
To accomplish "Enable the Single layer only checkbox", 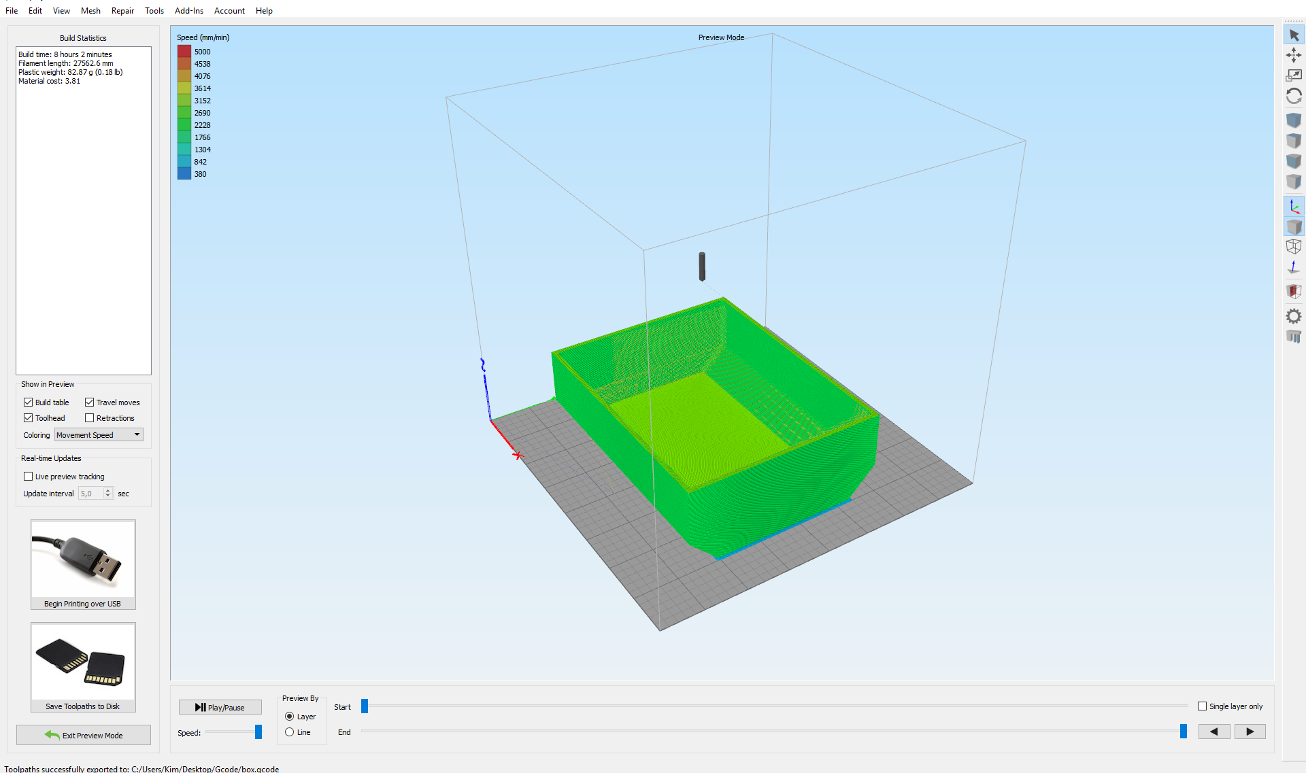I will (1204, 706).
